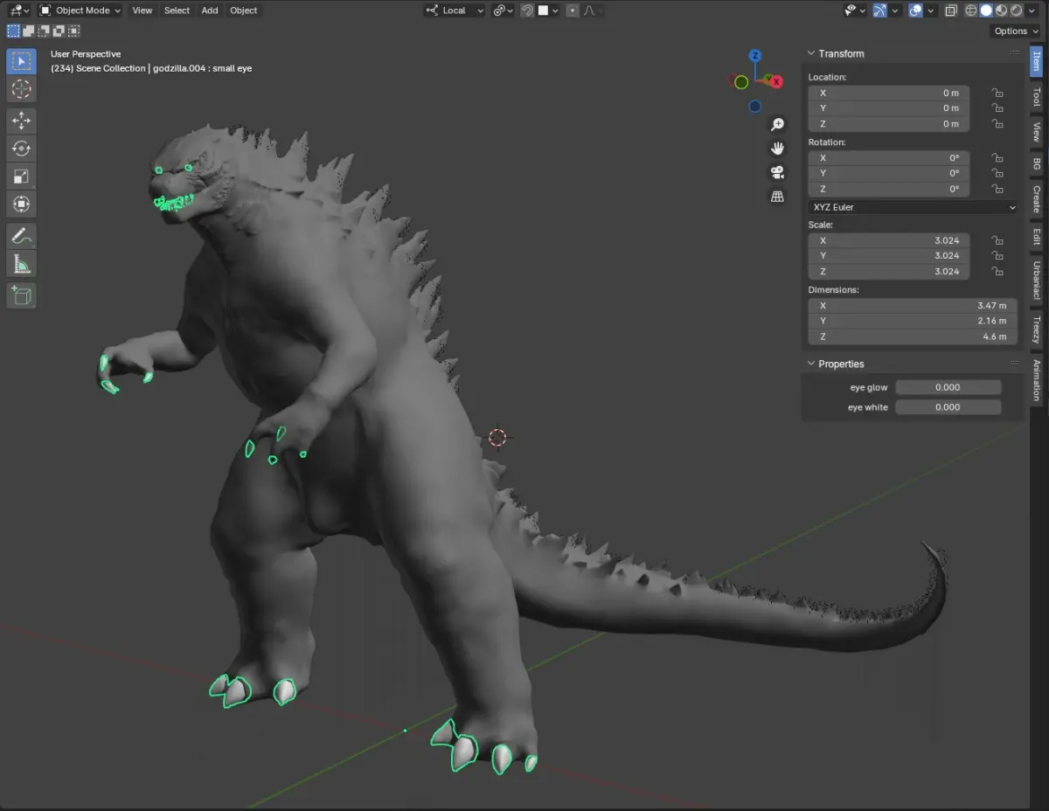Click the pan view hand icon

click(x=777, y=149)
